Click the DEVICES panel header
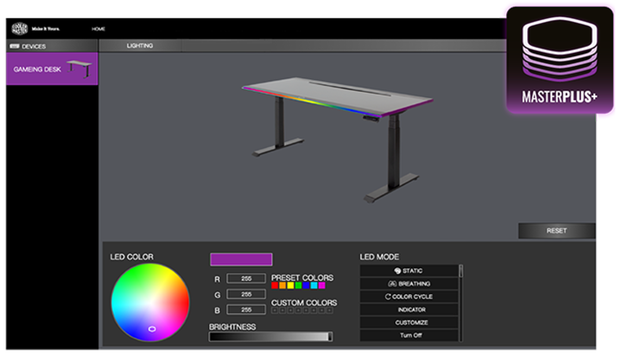Screen dimensions: 621x362 pyautogui.click(x=52, y=46)
